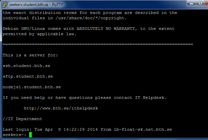This screenshot has width=208, height=140.
Task: Click the 'permitted by applicable law' line
Action: pyautogui.click(x=39, y=34)
